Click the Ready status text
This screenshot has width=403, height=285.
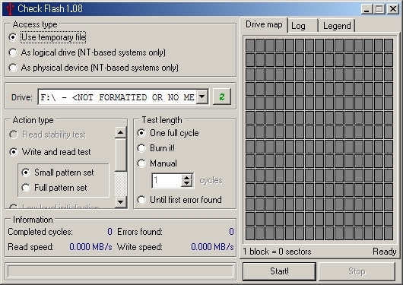[x=385, y=252]
